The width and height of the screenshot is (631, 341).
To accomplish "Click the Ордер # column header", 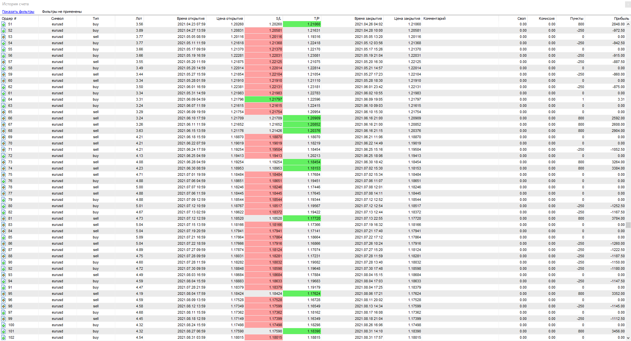I will pyautogui.click(x=9, y=18).
